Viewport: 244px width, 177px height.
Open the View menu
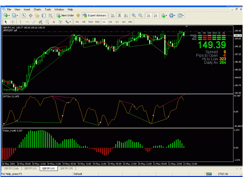18,9
